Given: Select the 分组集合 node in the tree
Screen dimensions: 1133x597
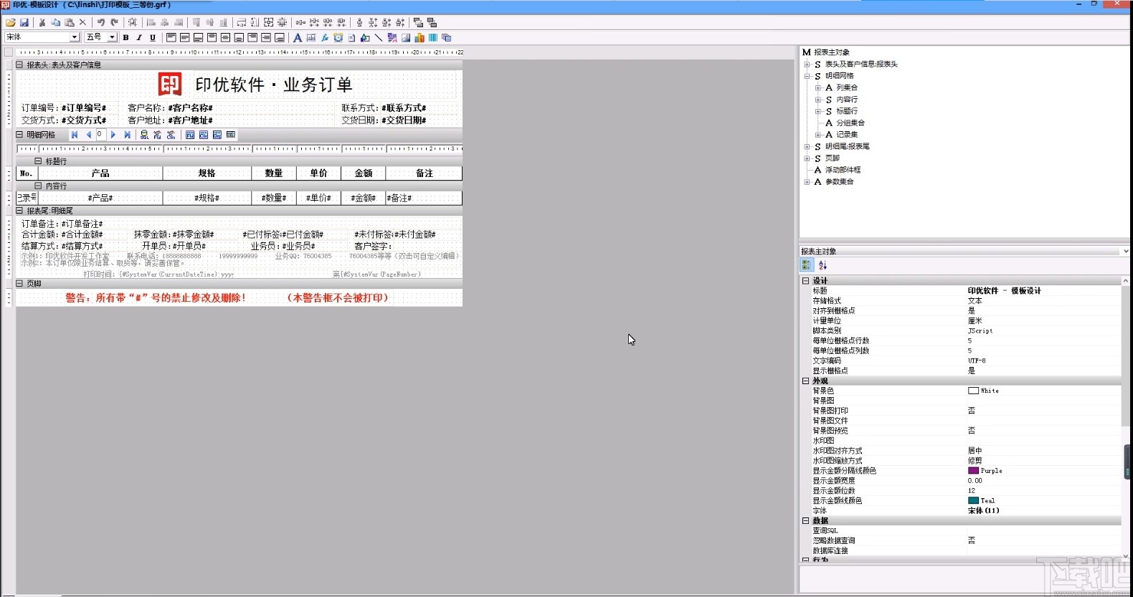Looking at the screenshot, I should pos(850,123).
